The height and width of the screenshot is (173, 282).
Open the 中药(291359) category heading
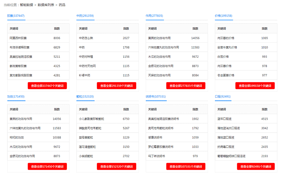pos(85,16)
